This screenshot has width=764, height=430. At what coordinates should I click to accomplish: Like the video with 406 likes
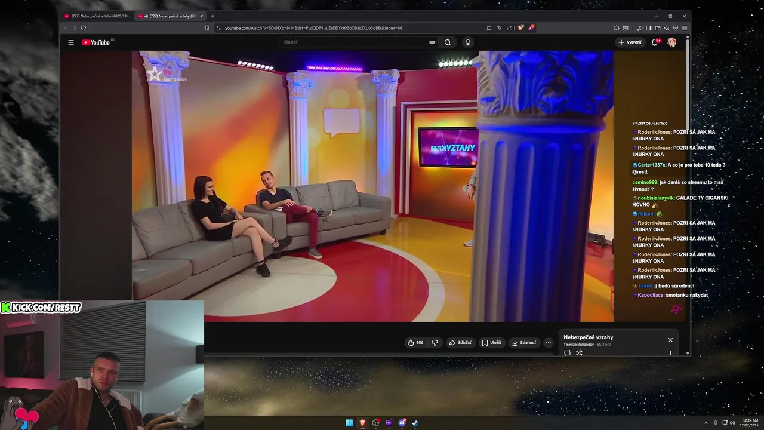pyautogui.click(x=415, y=343)
